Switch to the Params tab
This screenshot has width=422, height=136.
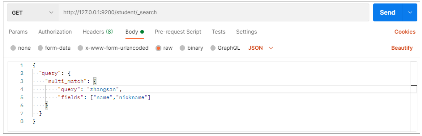click(18, 32)
